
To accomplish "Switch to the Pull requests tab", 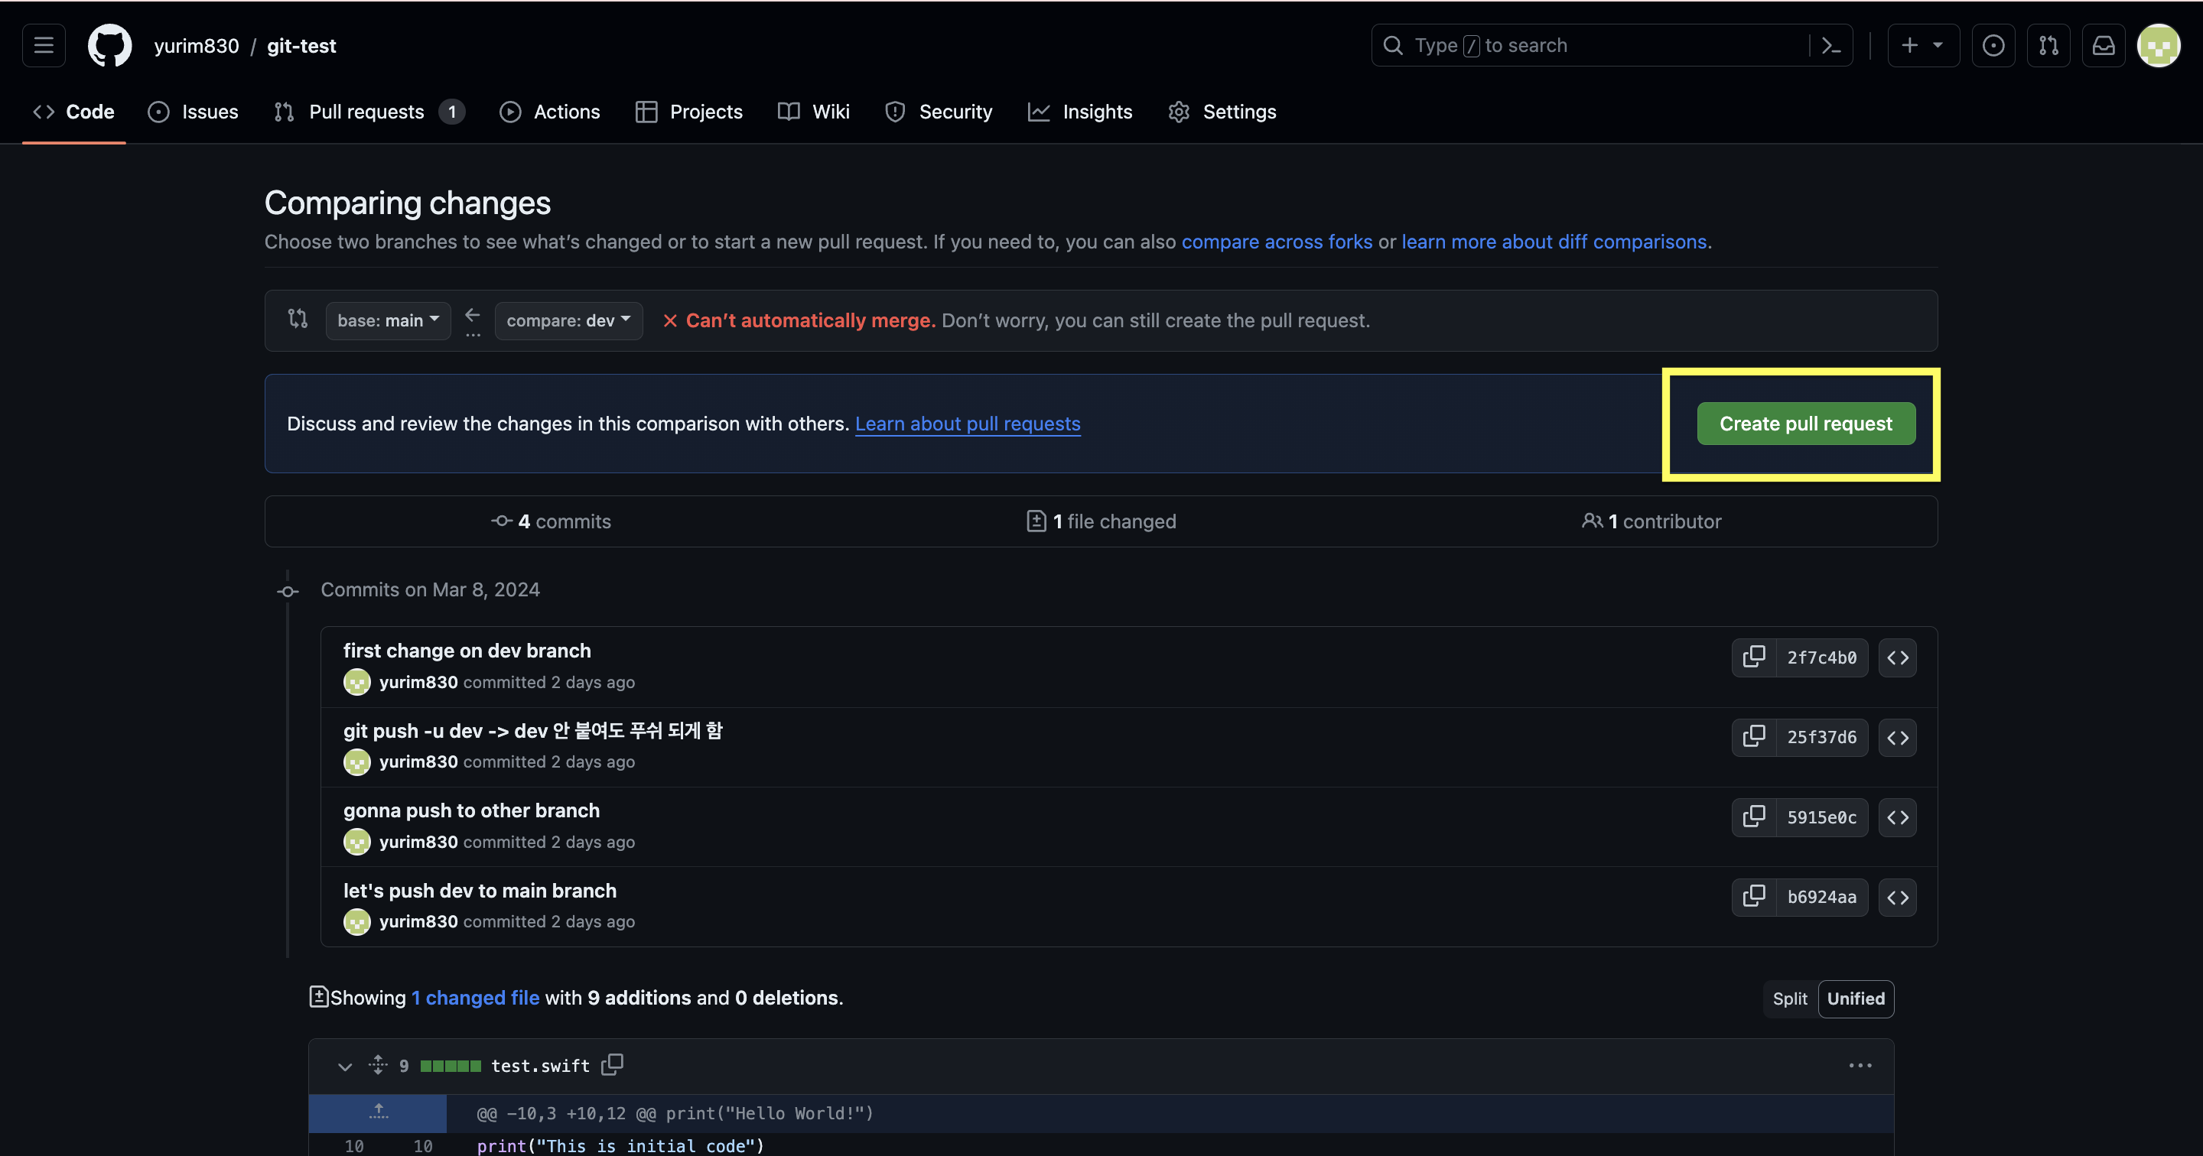I will click(x=366, y=112).
